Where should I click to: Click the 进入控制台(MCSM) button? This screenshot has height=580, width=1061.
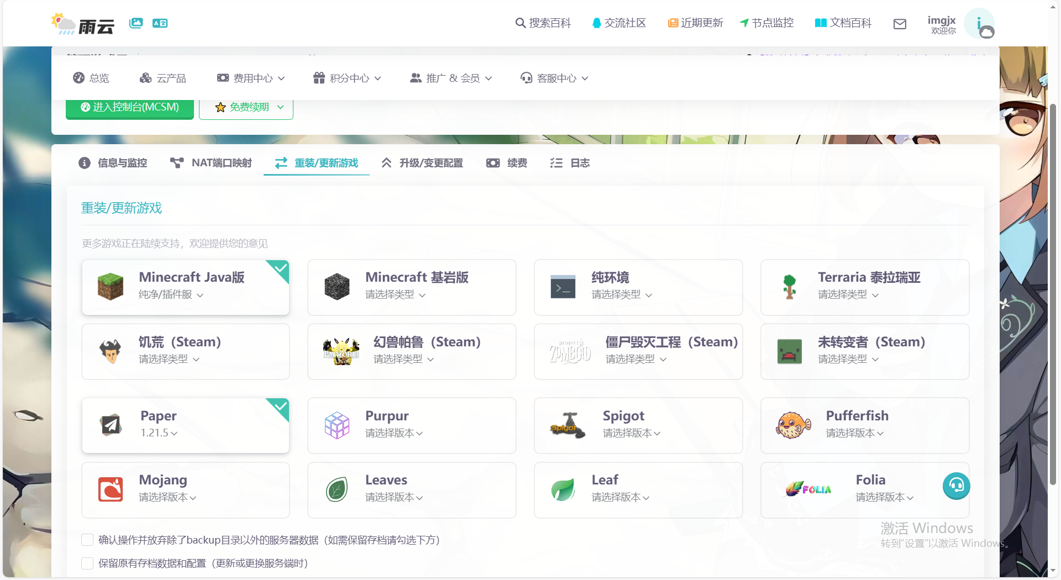(x=130, y=107)
